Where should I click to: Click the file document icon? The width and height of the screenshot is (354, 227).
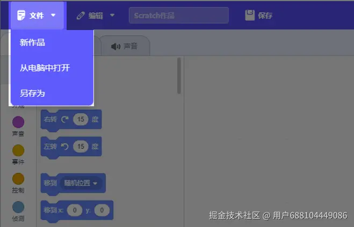(x=21, y=16)
